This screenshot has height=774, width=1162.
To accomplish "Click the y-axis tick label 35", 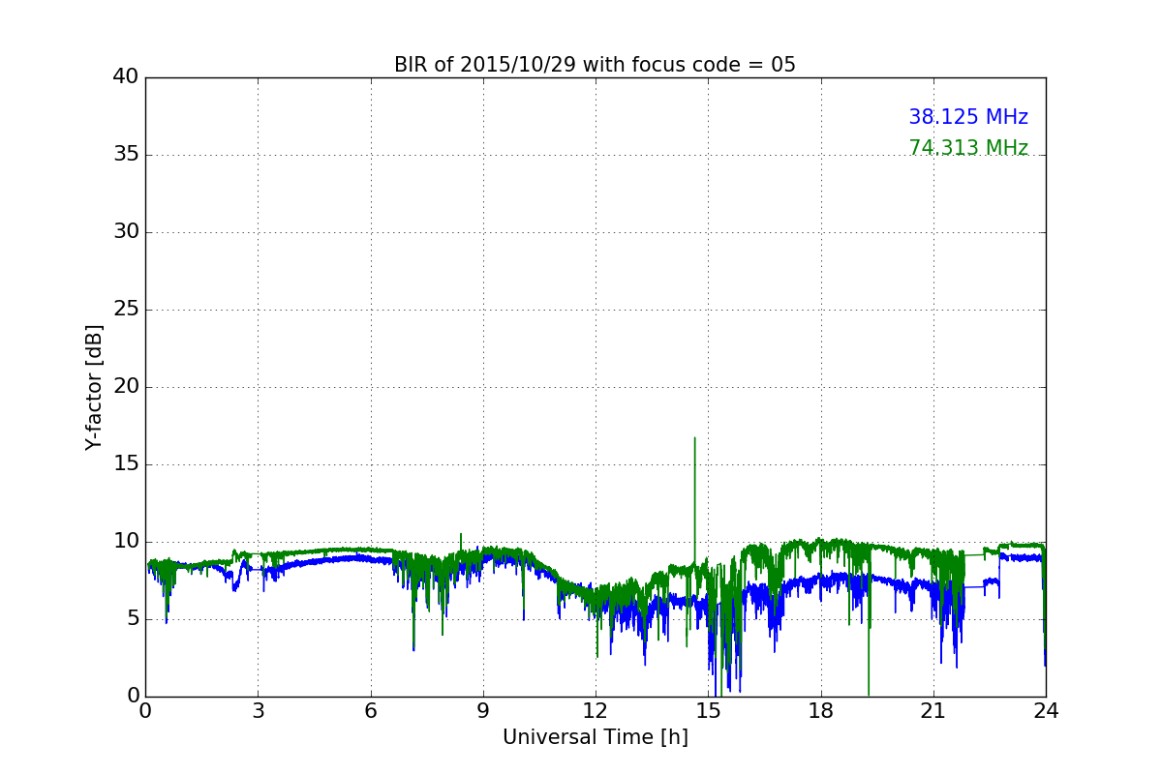I will tap(125, 155).
